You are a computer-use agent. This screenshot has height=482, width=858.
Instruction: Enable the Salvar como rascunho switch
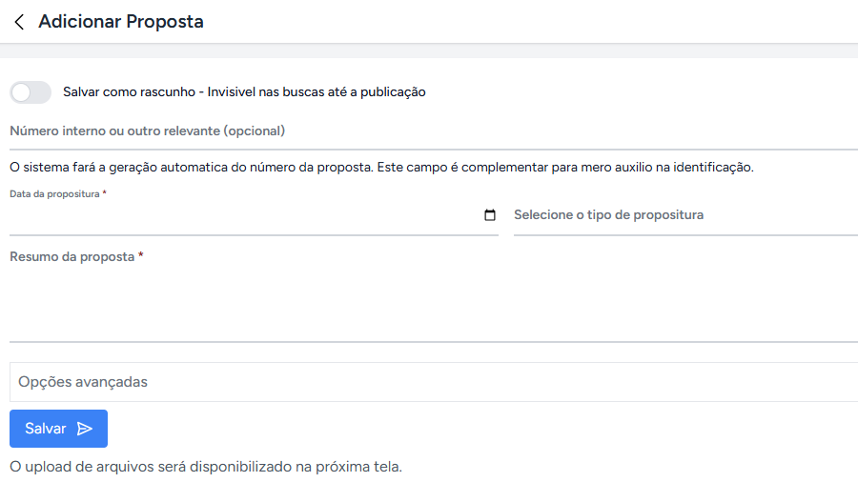(x=31, y=92)
